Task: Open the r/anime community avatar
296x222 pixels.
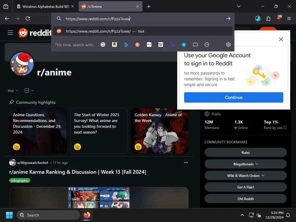Action: [22, 64]
